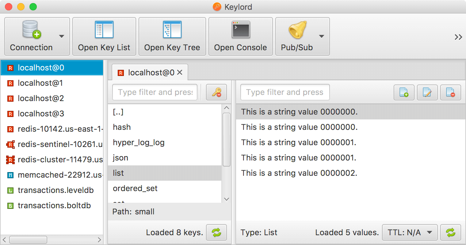Viewport: 466px width, 245px height.
Task: Select redis-cluster-11479 connection
Action: pos(52,160)
